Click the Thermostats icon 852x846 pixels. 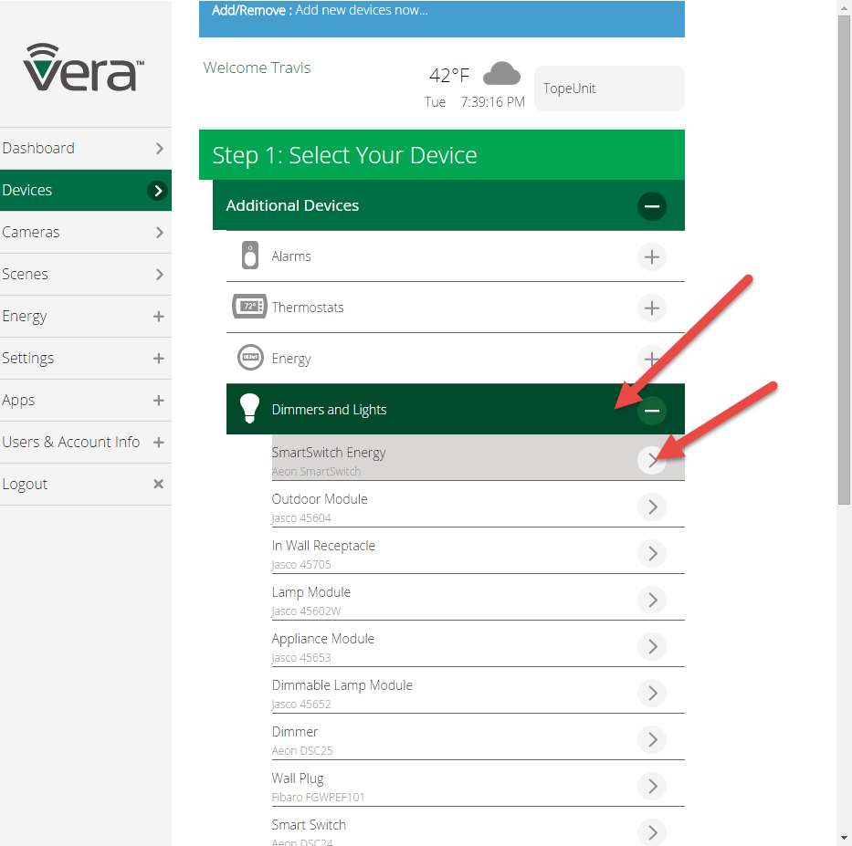[x=249, y=307]
